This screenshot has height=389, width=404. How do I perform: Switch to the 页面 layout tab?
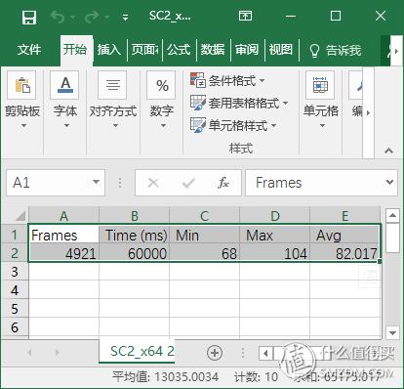(x=144, y=50)
